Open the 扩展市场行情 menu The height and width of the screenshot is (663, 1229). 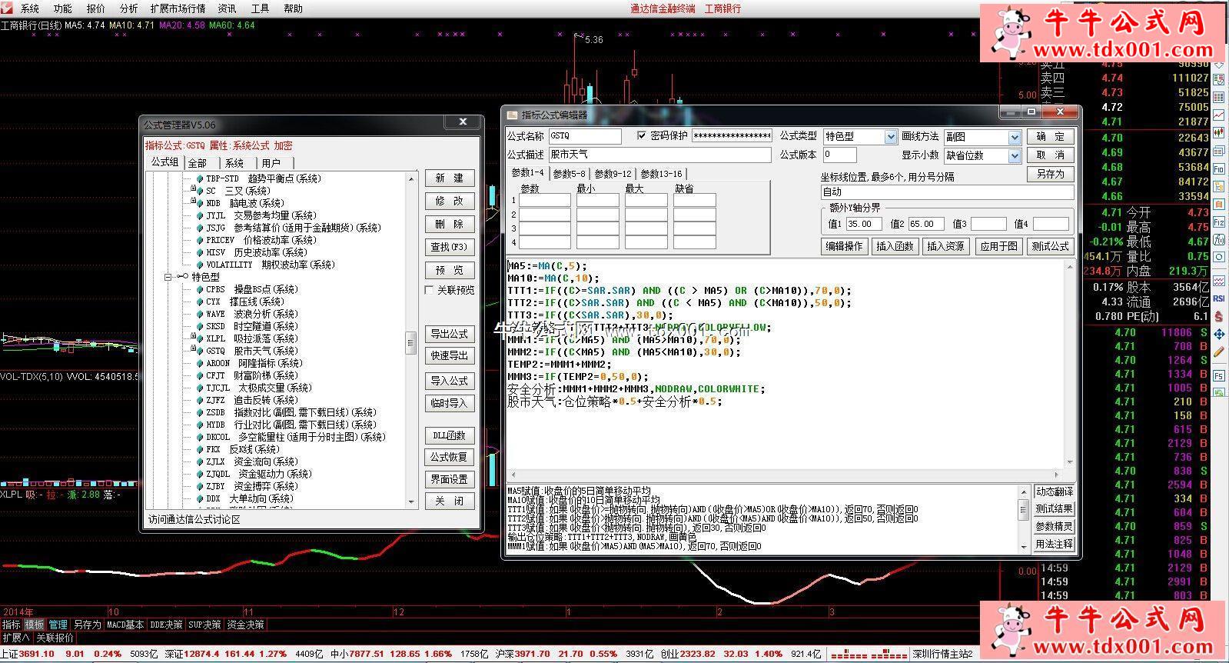(x=178, y=8)
